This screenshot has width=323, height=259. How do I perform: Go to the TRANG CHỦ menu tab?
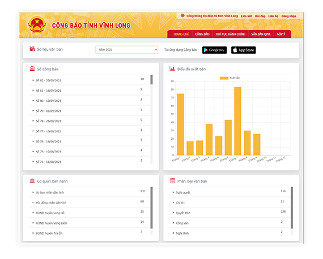coord(181,34)
